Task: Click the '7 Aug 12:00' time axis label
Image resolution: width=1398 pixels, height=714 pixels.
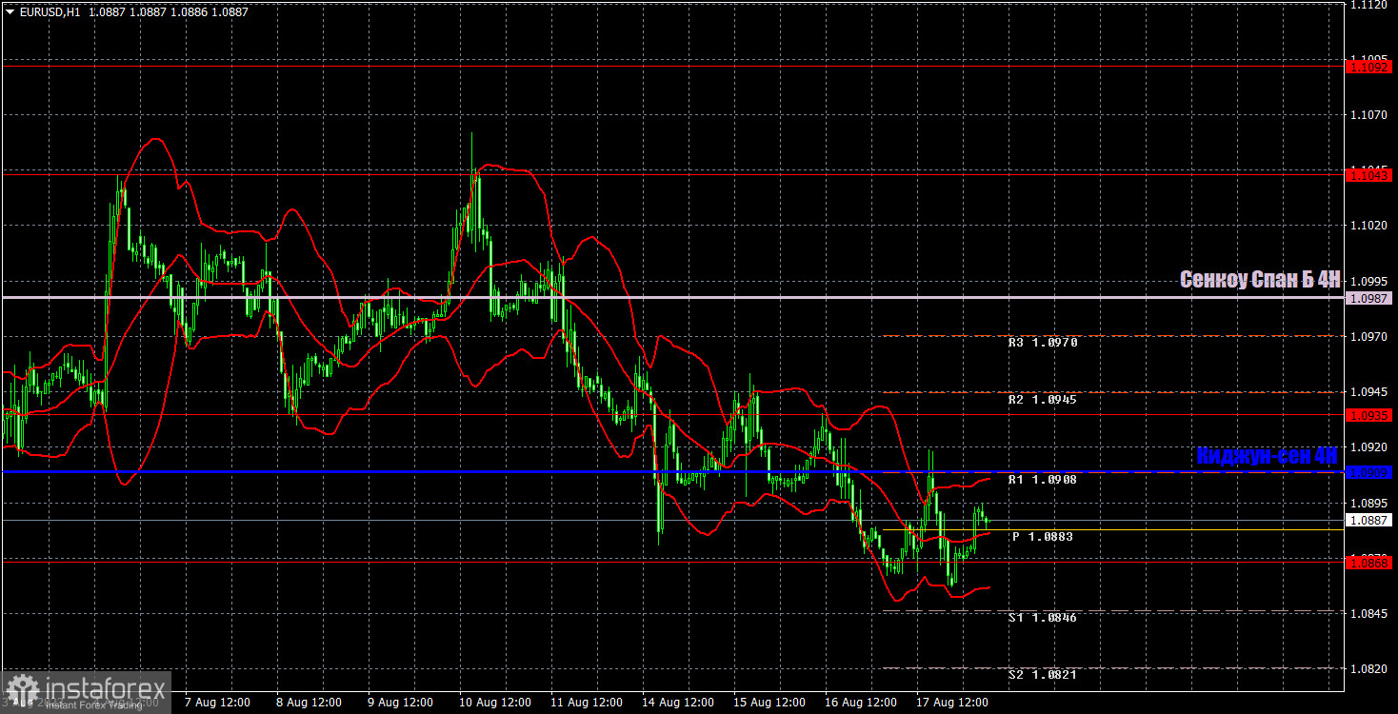Action: coord(217,703)
